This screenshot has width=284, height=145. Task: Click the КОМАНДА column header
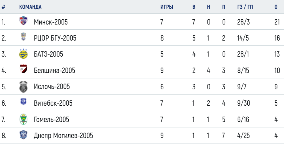30,7
